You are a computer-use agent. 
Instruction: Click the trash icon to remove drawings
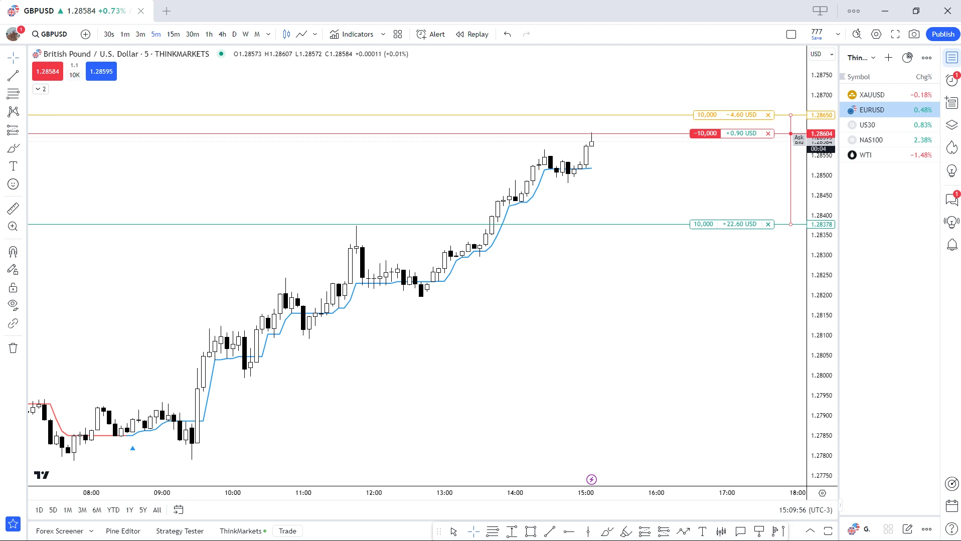point(13,348)
